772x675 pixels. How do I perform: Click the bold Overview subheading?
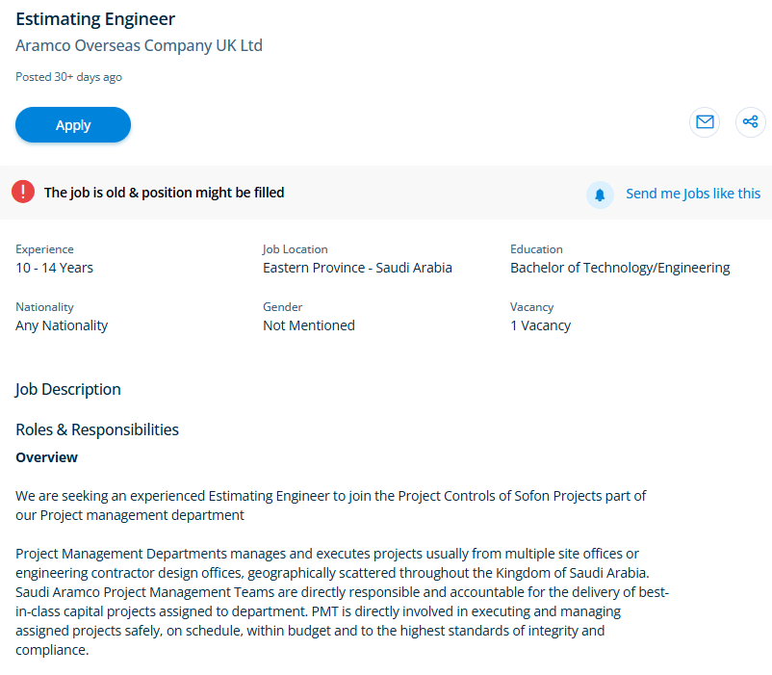coord(46,457)
